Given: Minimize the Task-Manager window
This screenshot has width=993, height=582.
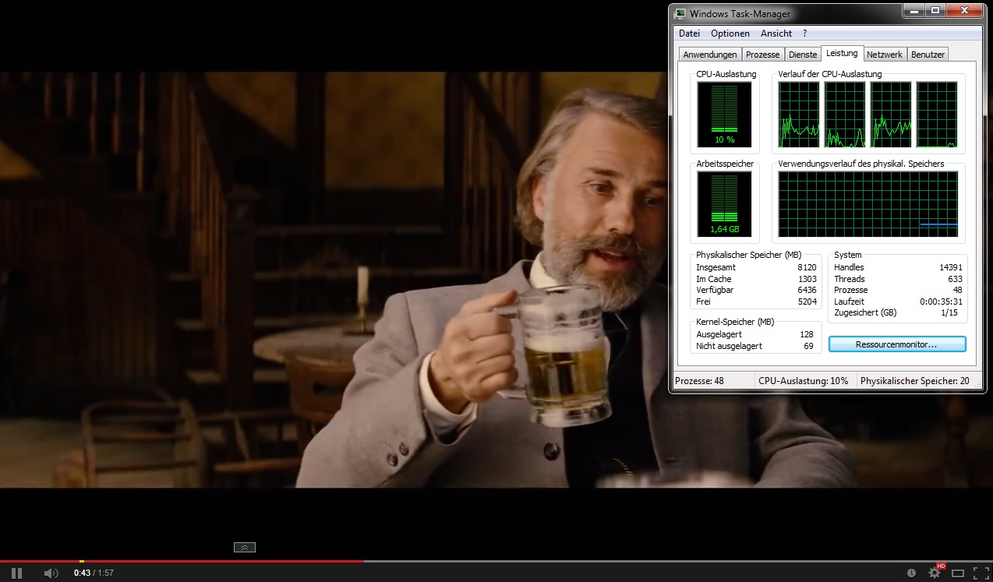Looking at the screenshot, I should (913, 10).
